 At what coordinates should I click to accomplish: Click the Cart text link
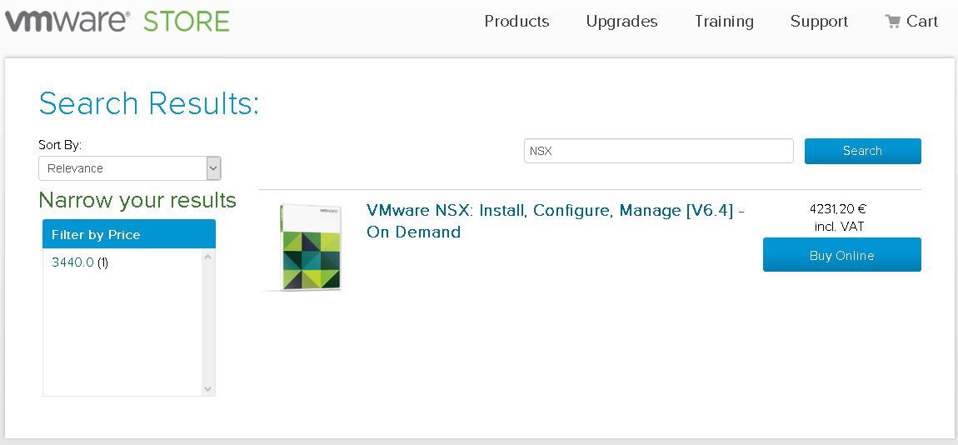coord(922,22)
